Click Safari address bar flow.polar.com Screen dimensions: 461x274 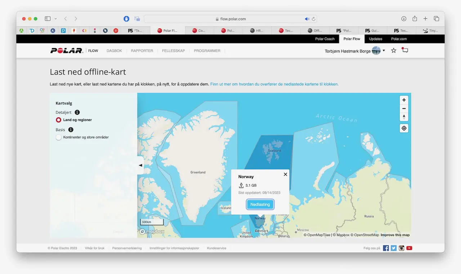coord(230,19)
